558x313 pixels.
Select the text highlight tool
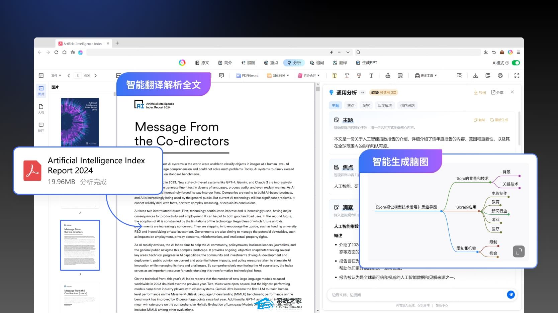pos(335,76)
